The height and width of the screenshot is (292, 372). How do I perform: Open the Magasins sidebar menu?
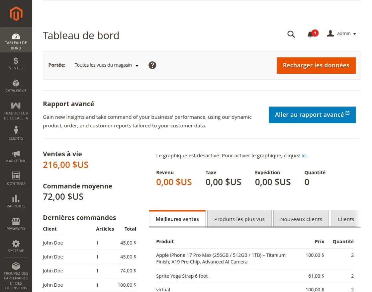[x=16, y=224]
